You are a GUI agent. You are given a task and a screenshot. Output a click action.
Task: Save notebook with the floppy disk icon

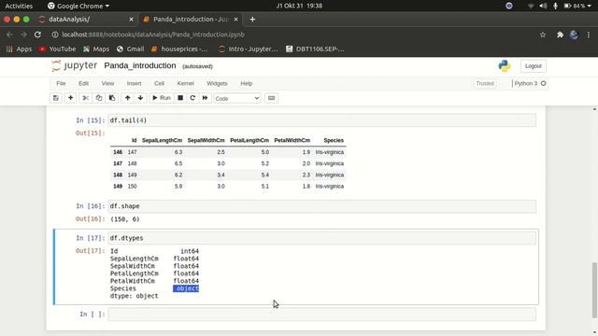(x=56, y=98)
